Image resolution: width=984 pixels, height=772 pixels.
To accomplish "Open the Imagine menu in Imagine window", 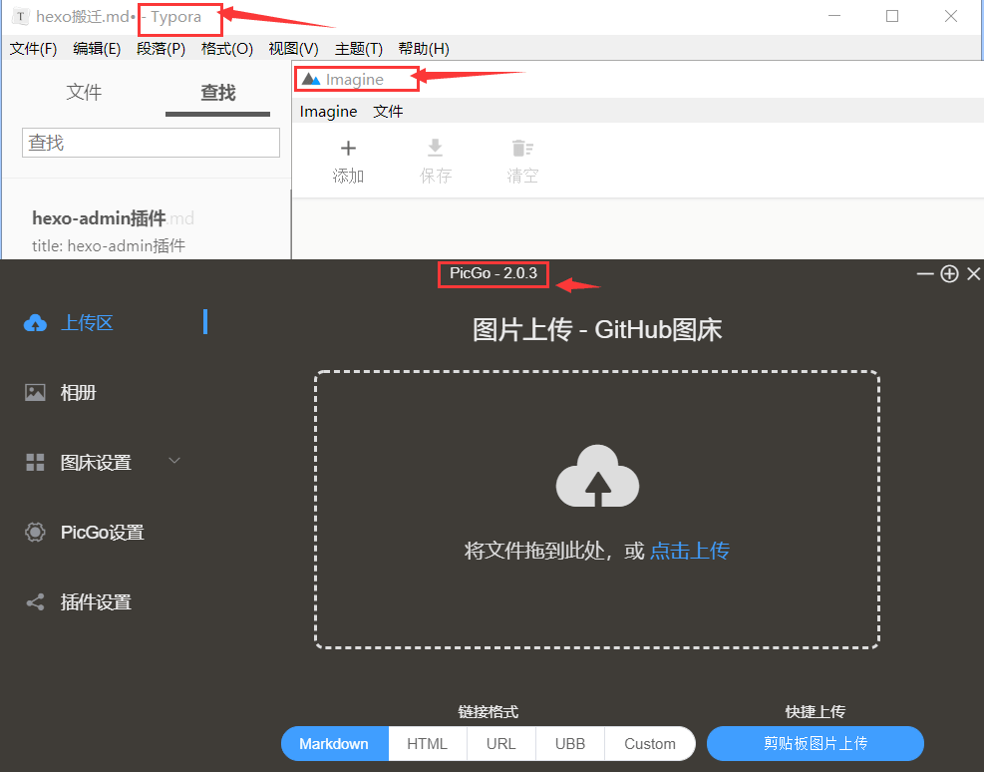I will point(328,112).
